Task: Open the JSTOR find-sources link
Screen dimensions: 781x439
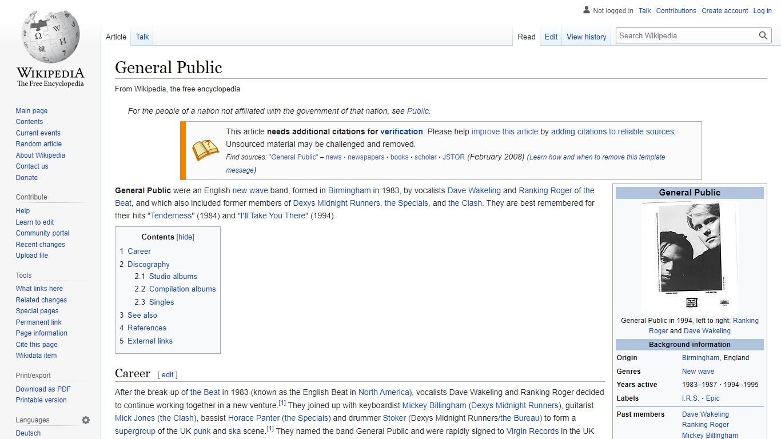Action: click(454, 157)
